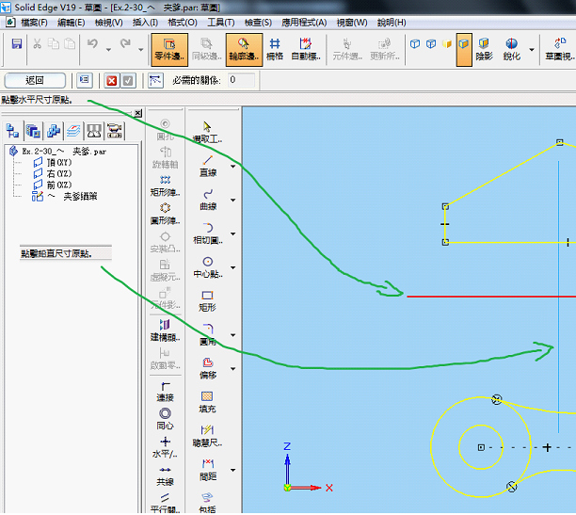Toggle the 銳化 sharpen display option
The width and height of the screenshot is (576, 515).
click(511, 49)
